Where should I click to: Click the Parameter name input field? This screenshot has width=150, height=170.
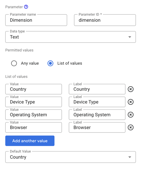(36, 20)
